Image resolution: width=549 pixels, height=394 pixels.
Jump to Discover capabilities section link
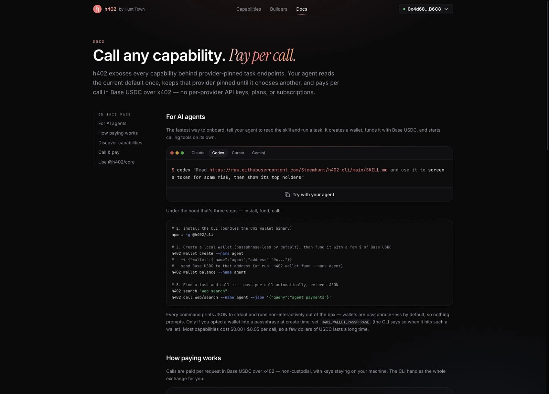(120, 143)
